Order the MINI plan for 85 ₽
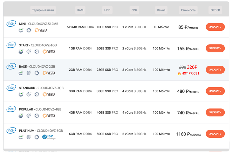This screenshot has height=152, width=232. click(215, 27)
